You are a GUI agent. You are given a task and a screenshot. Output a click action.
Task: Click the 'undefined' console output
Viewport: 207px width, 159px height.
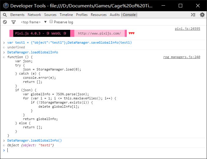coord(16,47)
